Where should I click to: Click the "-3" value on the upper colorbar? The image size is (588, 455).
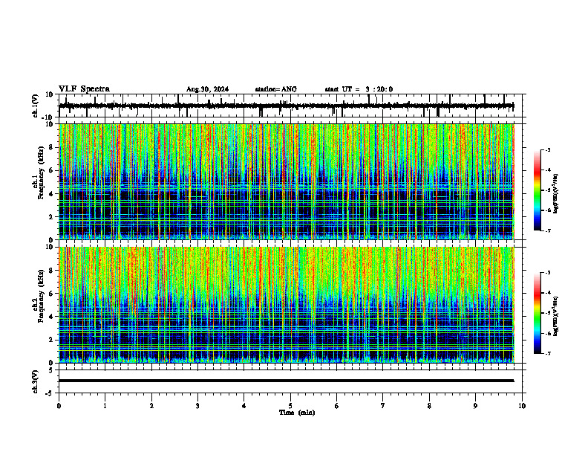point(548,149)
